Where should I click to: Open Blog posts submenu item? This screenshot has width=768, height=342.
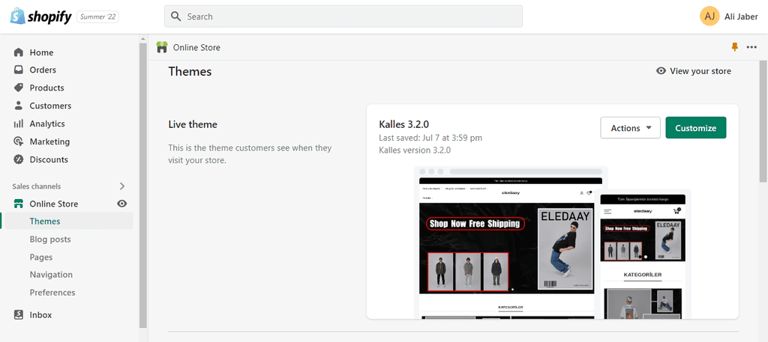point(50,239)
